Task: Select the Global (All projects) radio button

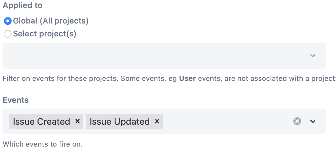Action: point(8,21)
